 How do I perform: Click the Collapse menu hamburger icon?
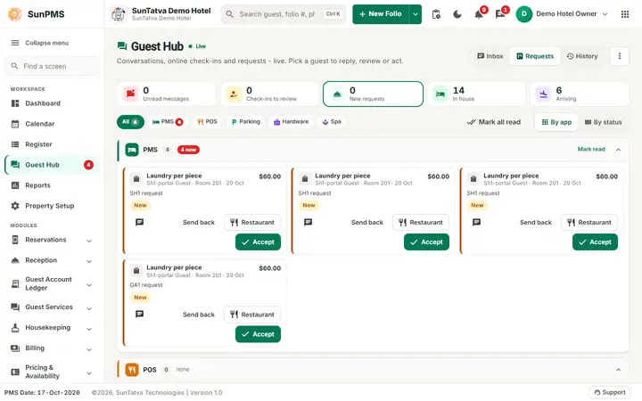(15, 43)
